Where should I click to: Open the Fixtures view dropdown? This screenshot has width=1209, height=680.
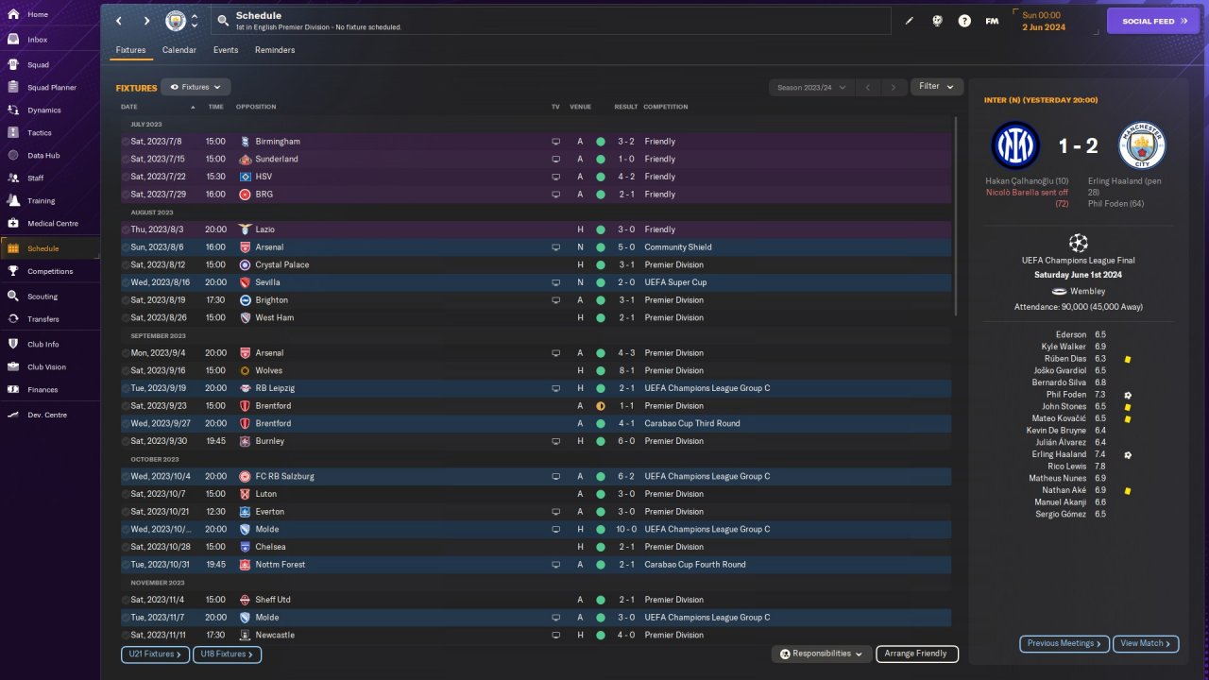pyautogui.click(x=196, y=87)
